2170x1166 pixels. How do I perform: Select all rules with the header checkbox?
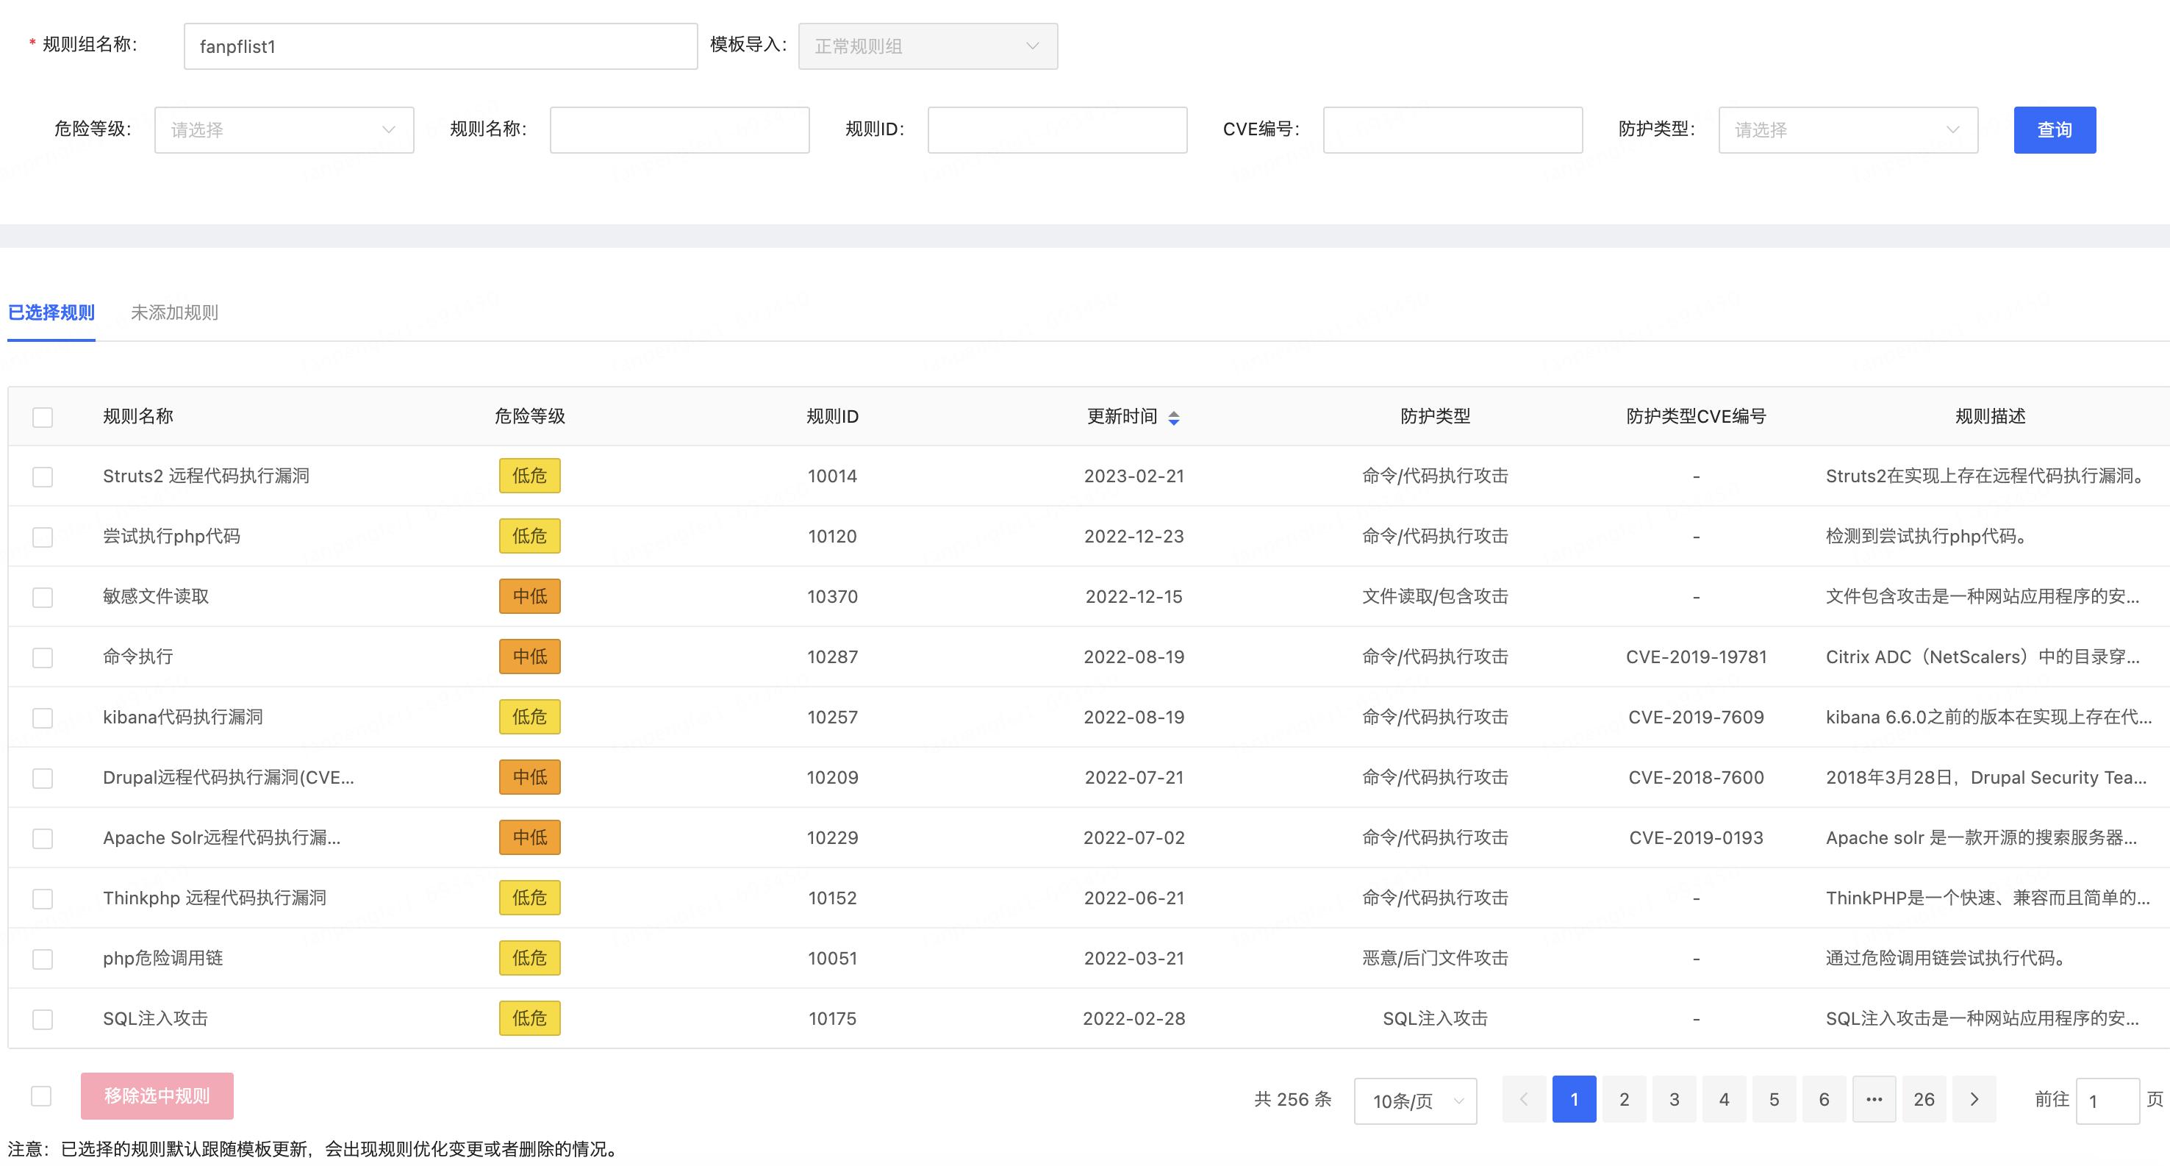[42, 416]
